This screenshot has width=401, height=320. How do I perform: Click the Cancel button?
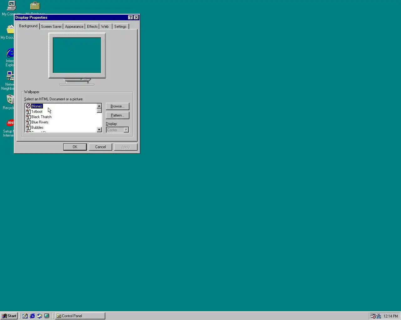[100, 147]
